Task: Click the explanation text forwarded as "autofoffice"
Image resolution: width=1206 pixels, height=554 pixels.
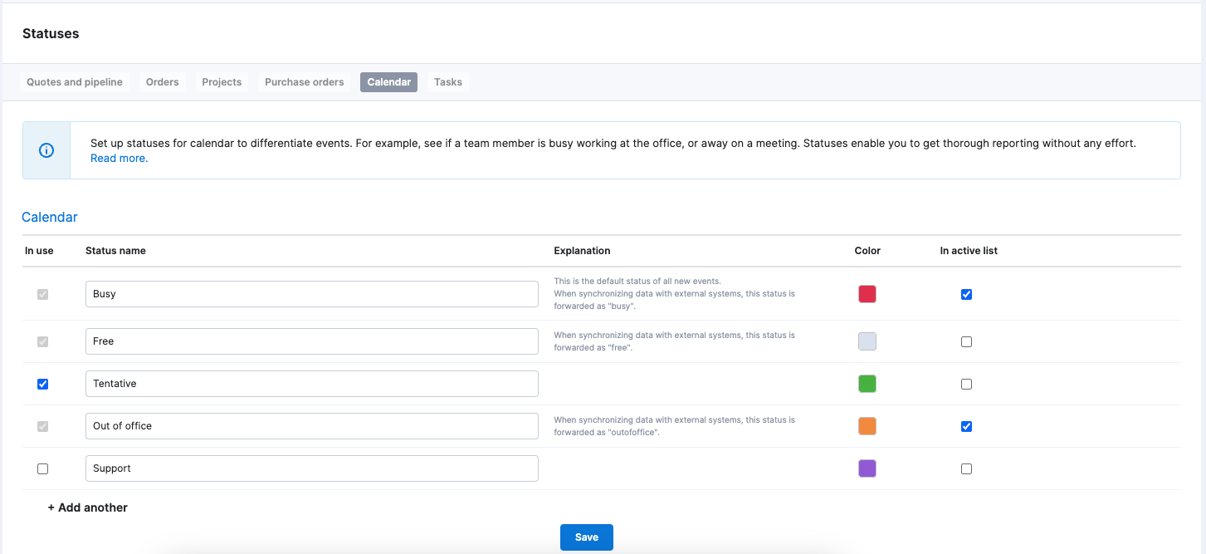Action: click(675, 426)
